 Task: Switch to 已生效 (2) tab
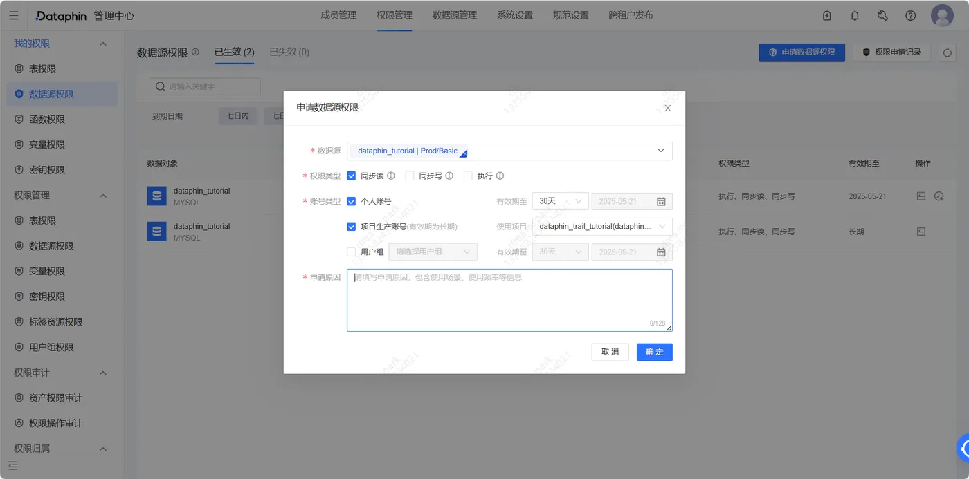click(x=234, y=52)
